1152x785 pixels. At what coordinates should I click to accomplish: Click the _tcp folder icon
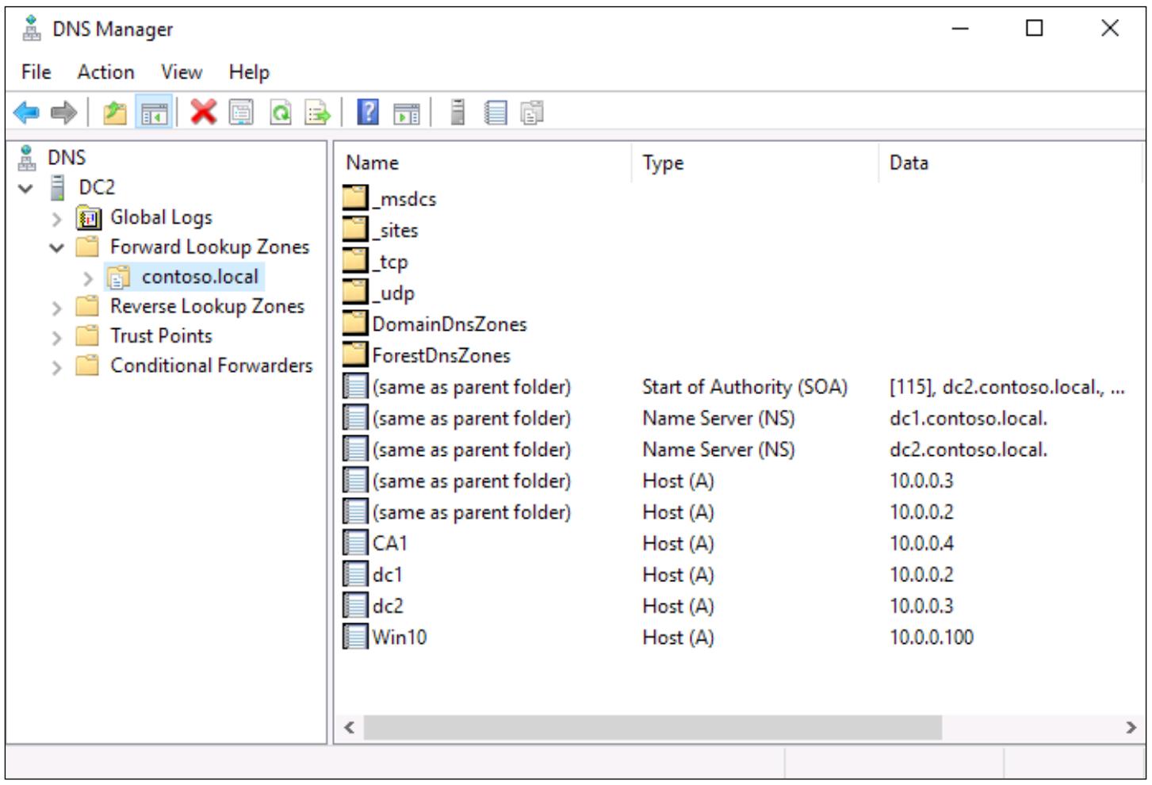pyautogui.click(x=356, y=261)
